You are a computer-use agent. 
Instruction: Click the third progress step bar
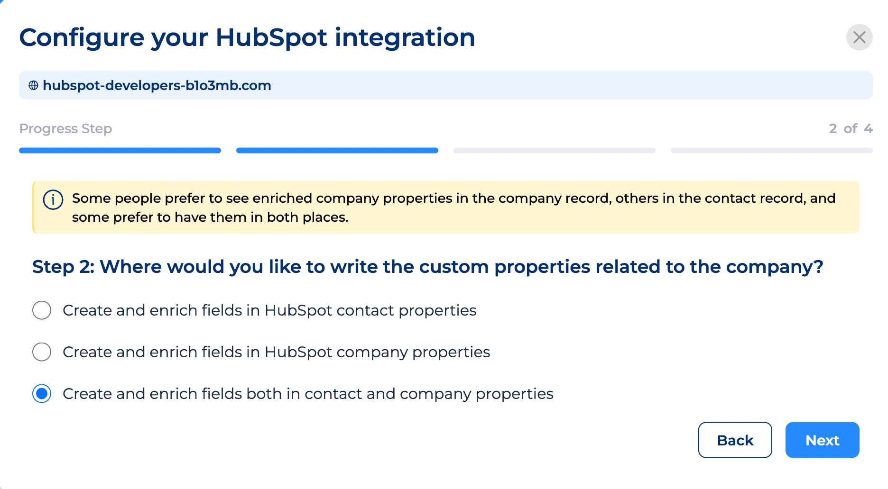[554, 151]
